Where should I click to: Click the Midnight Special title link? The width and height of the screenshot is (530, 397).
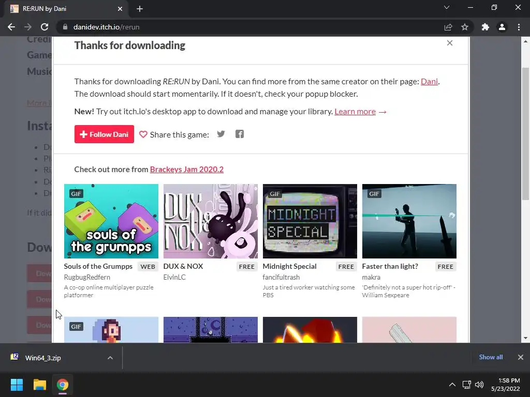click(290, 266)
